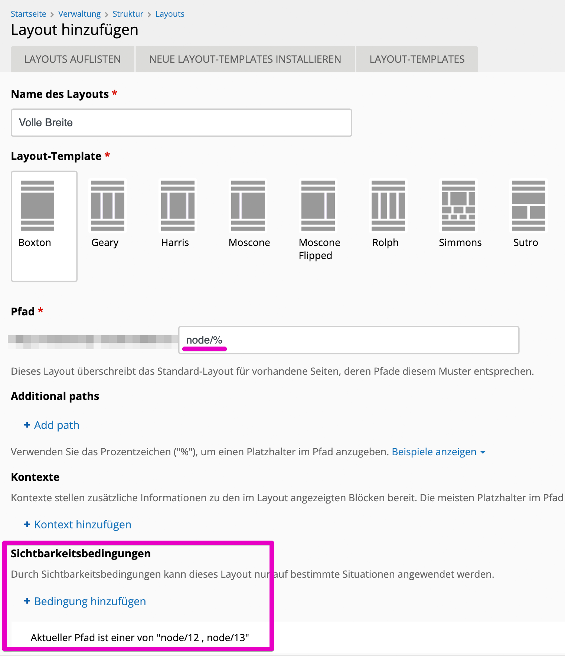Screen dimensions: 565x656
Task: Click the Layout hinzufügen page title
Action: point(75,30)
